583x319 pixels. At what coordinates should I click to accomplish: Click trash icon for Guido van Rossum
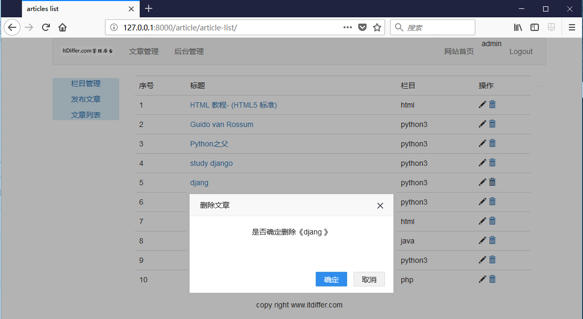click(x=492, y=124)
